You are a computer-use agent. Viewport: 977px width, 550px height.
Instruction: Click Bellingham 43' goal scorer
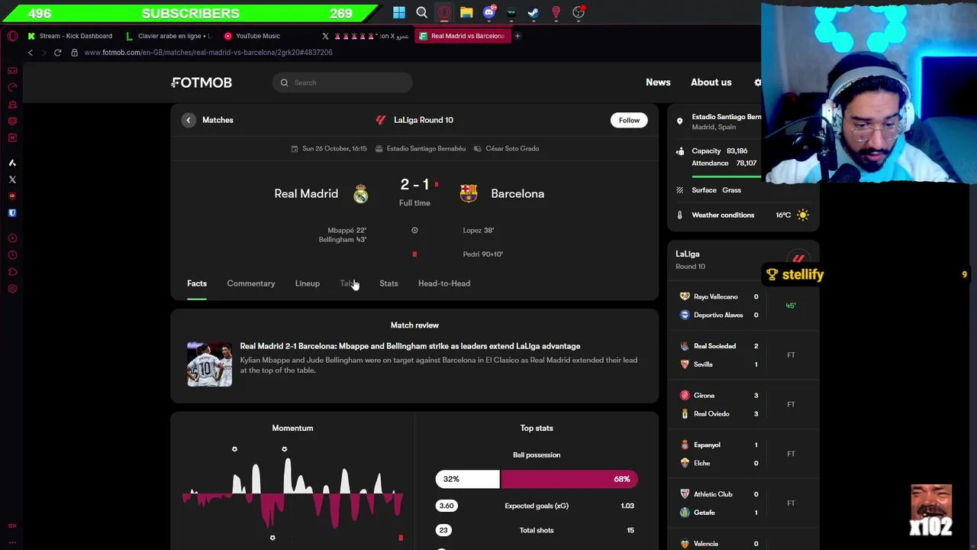[343, 240]
